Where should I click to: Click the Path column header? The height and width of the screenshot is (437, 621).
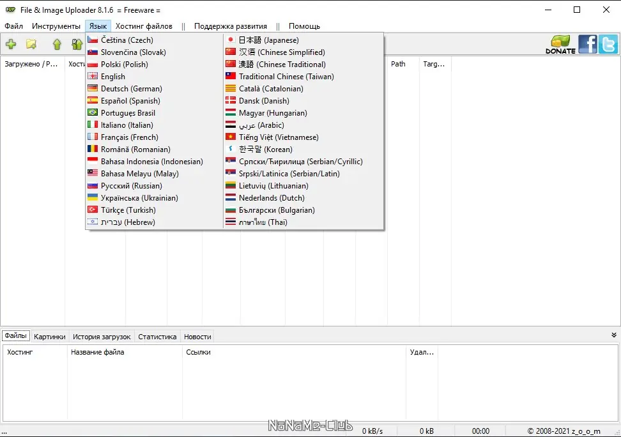(x=403, y=64)
